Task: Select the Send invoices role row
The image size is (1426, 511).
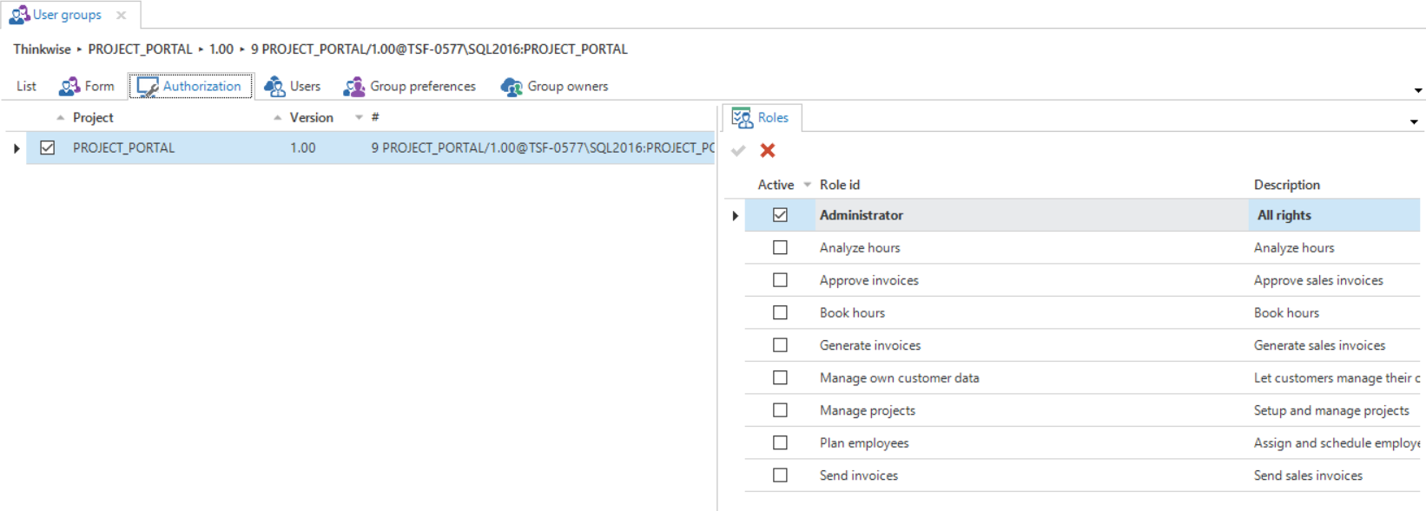Action: point(859,475)
